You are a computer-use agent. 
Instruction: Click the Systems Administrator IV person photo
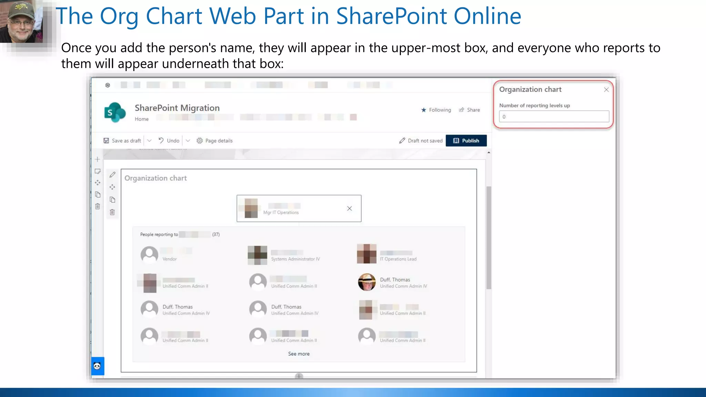257,255
